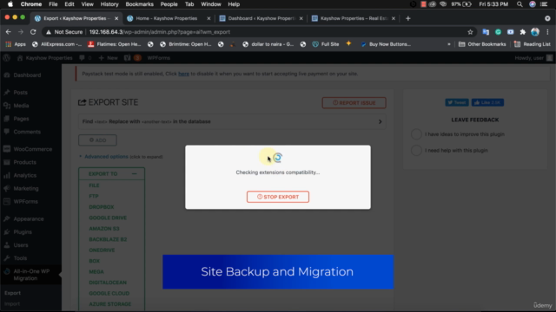Image resolution: width=556 pixels, height=312 pixels.
Task: Click the Facebook Like button
Action: click(487, 102)
